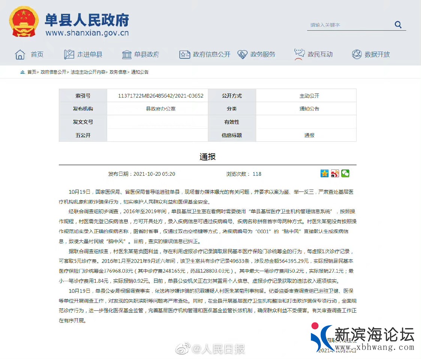Click the handshake icon beside 政务服务
This screenshot has width=421, height=359.
pos(243,55)
